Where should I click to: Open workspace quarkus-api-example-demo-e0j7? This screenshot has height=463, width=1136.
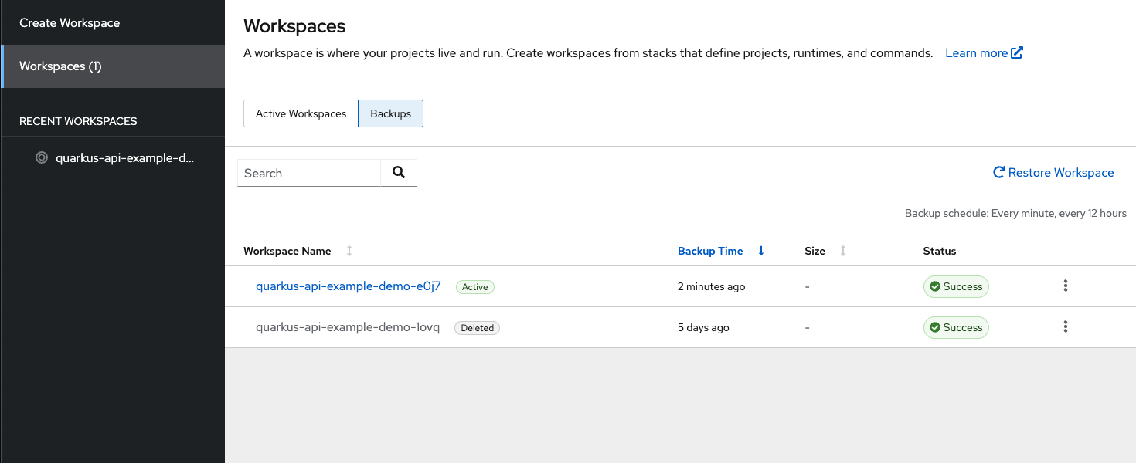[348, 286]
